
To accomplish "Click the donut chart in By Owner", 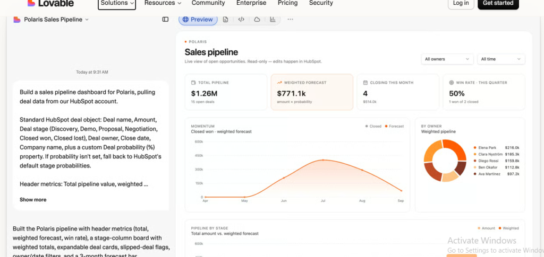I will (445, 161).
